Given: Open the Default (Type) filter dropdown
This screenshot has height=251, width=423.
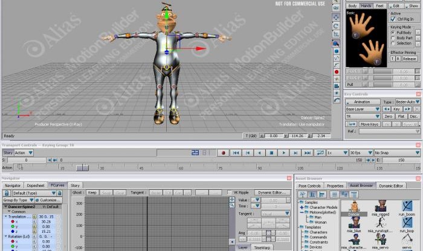Looking at the screenshot, I should (34, 193).
